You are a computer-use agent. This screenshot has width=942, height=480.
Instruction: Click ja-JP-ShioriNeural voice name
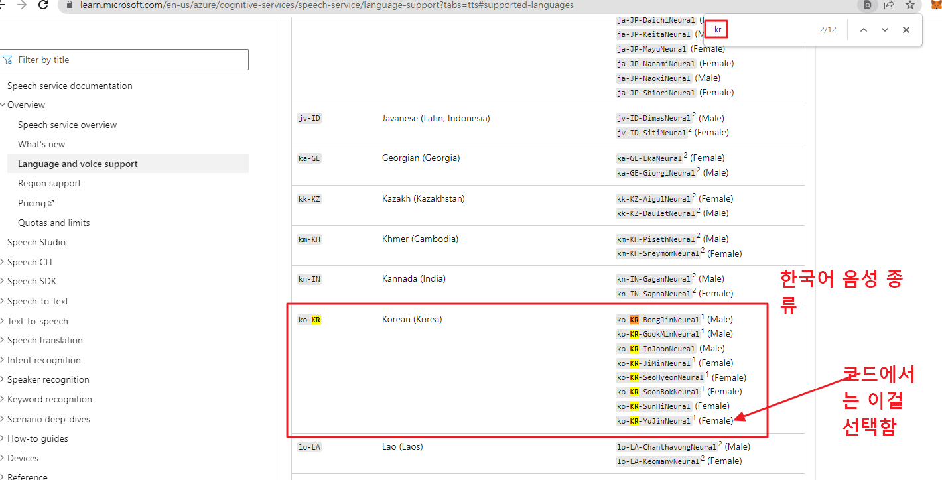[x=656, y=93]
